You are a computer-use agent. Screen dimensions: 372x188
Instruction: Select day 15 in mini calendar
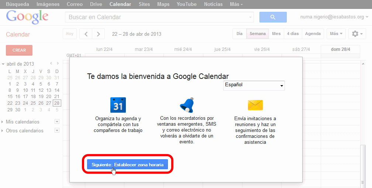pyautogui.click(x=10, y=97)
